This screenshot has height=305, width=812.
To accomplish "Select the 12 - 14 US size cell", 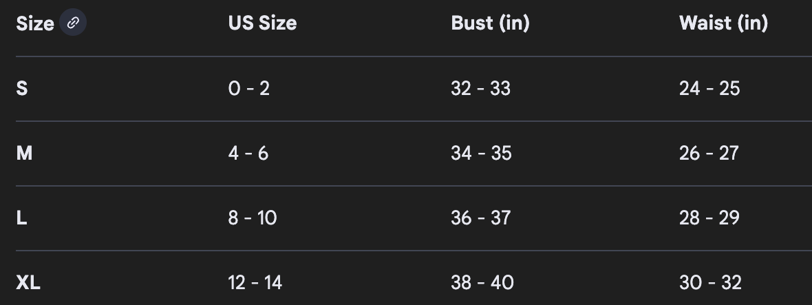I will click(x=255, y=282).
